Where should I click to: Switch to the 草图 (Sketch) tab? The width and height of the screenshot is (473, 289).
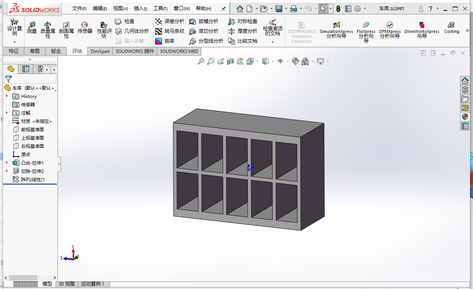coord(35,51)
